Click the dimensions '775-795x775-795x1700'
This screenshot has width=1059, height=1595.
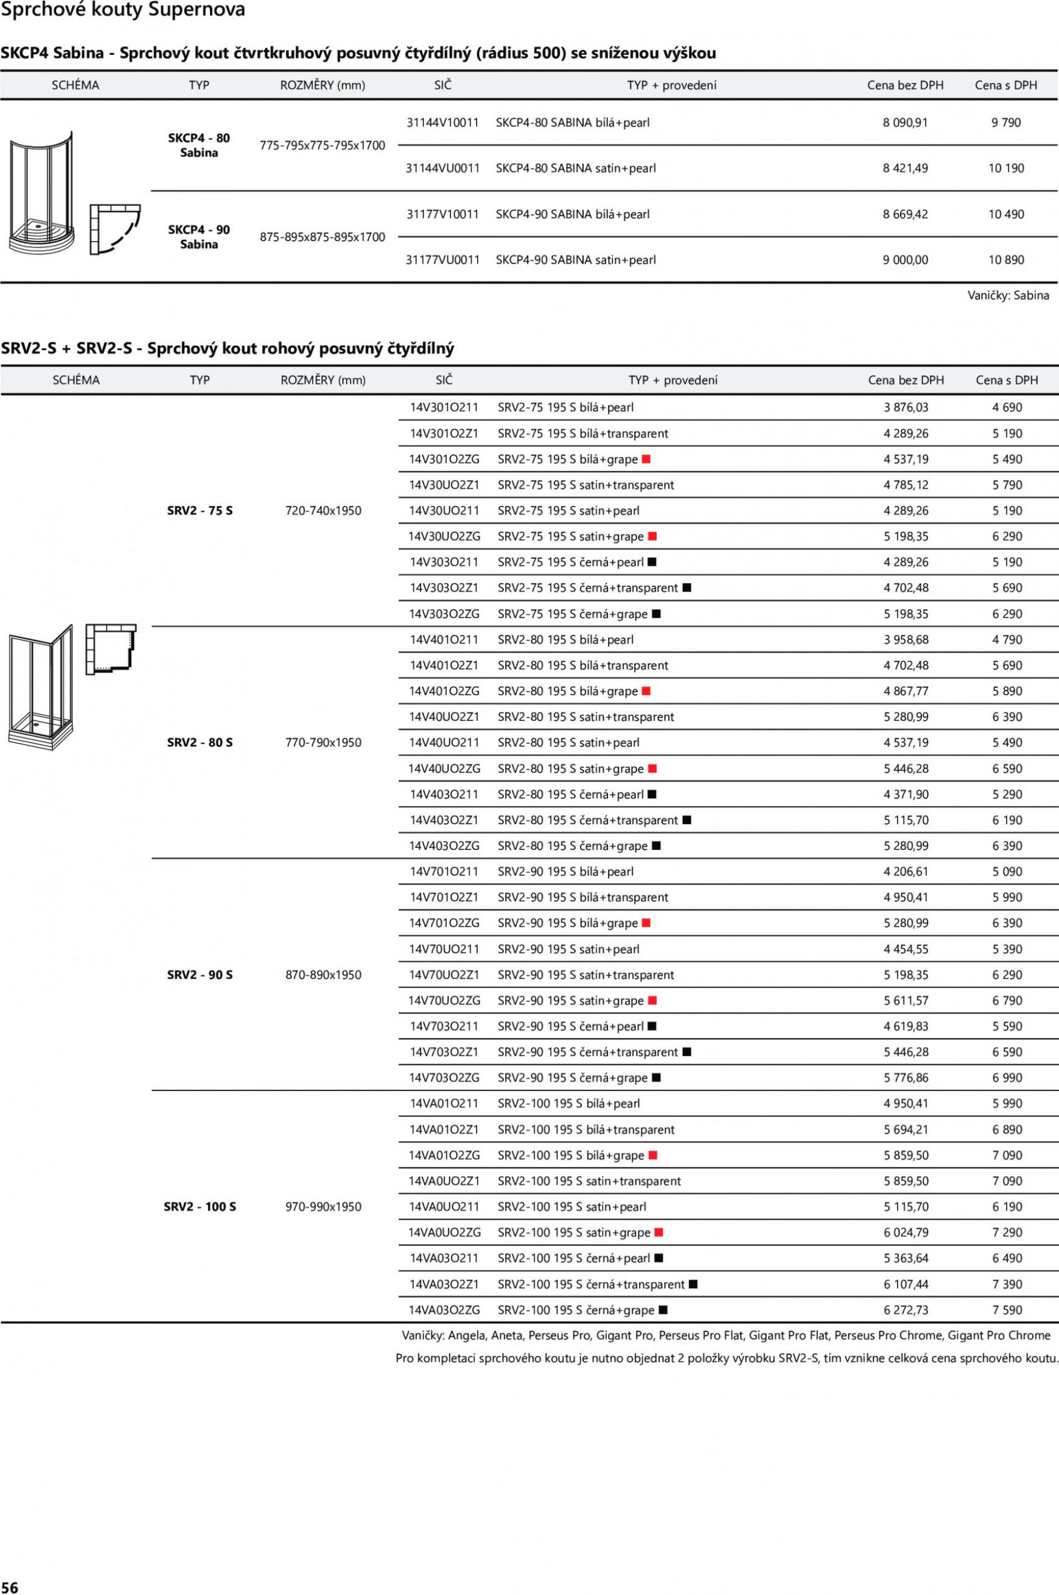(x=322, y=145)
